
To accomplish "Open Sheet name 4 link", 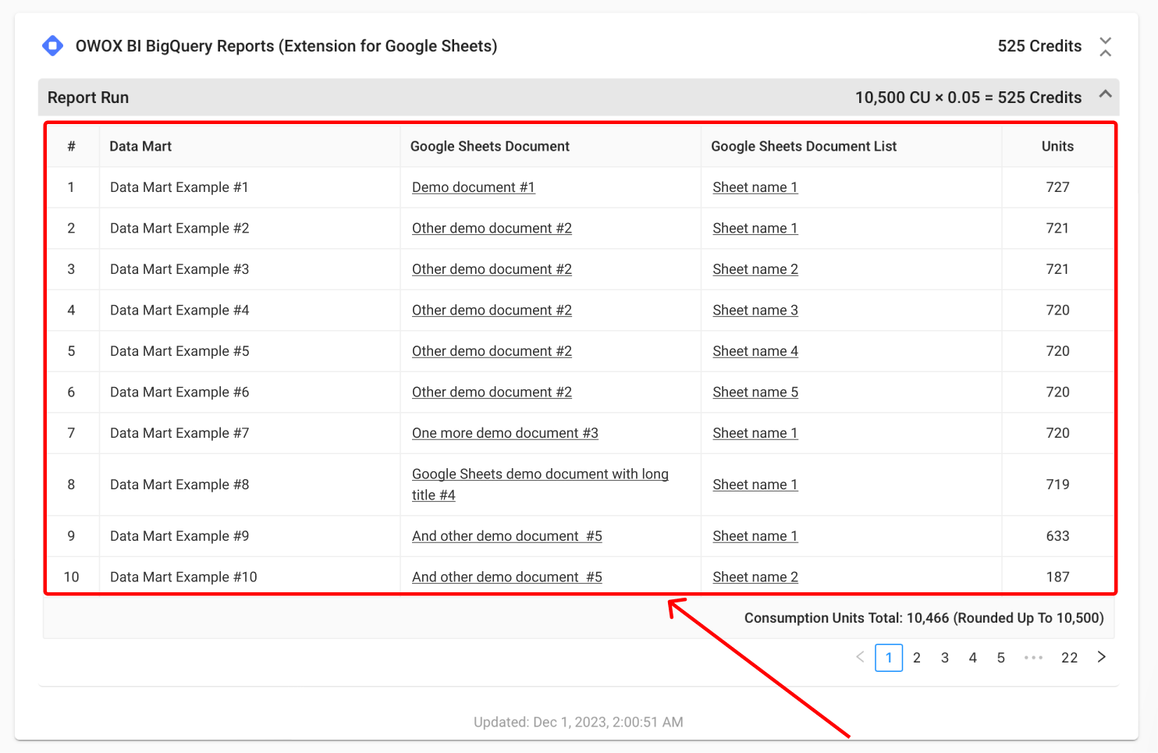I will point(755,351).
